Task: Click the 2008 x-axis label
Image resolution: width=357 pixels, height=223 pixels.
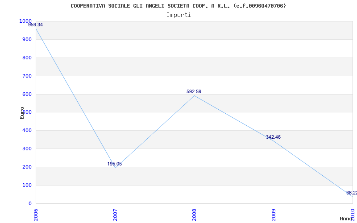Action: click(194, 215)
